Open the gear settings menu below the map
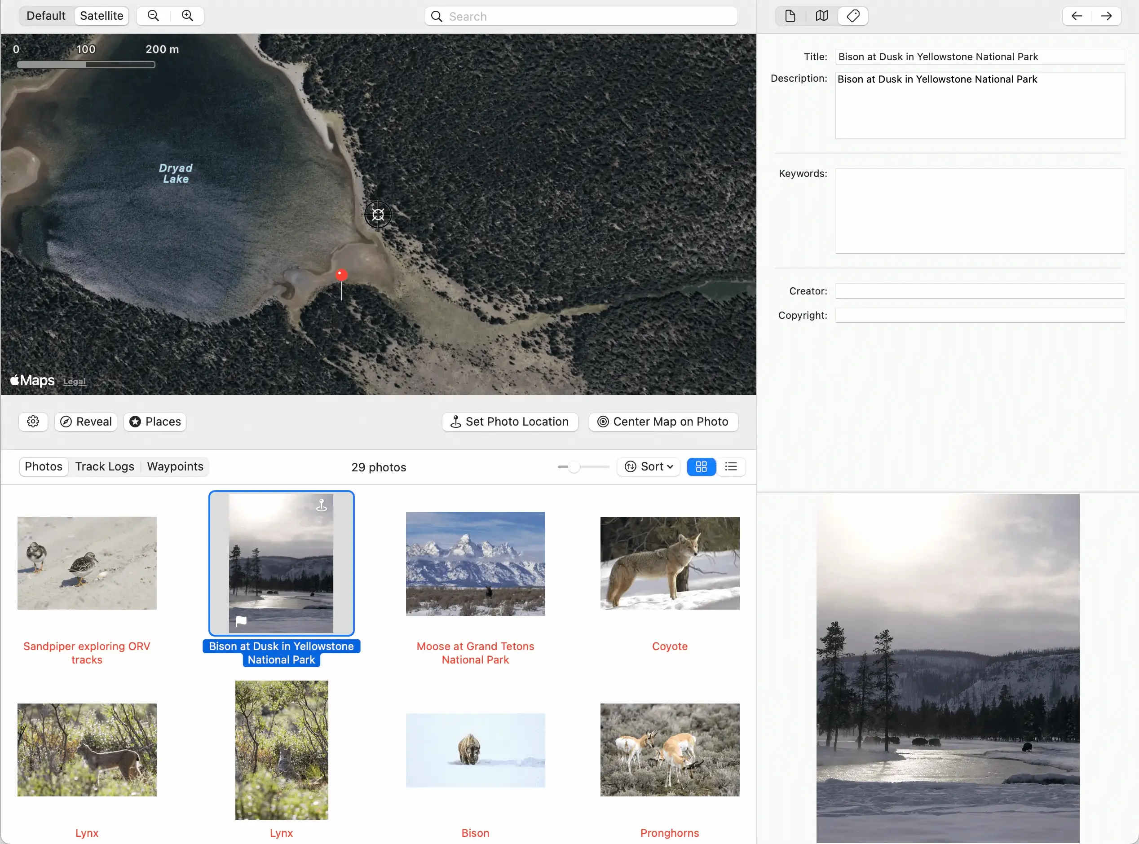 (33, 422)
